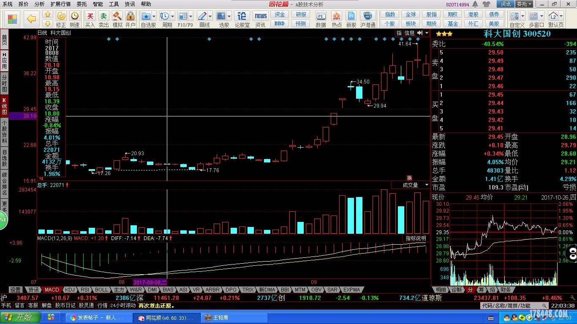Expand the 信息 panel dropdown arrow

point(427,33)
